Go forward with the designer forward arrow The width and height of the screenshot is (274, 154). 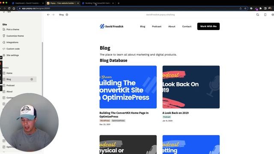(53, 15)
